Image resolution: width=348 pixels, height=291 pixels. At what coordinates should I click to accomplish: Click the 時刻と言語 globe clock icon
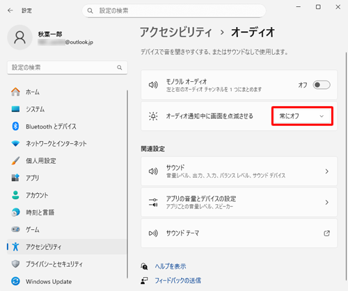15,212
